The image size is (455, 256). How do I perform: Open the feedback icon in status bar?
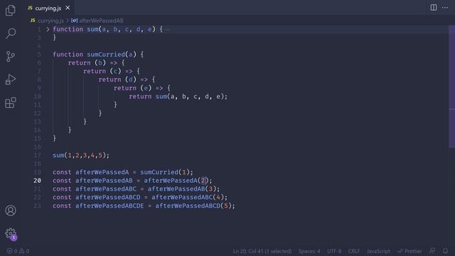[432, 251]
